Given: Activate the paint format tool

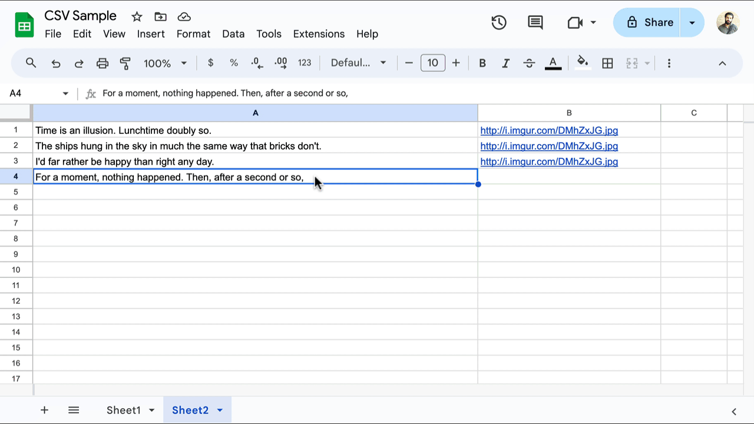Looking at the screenshot, I should (125, 63).
